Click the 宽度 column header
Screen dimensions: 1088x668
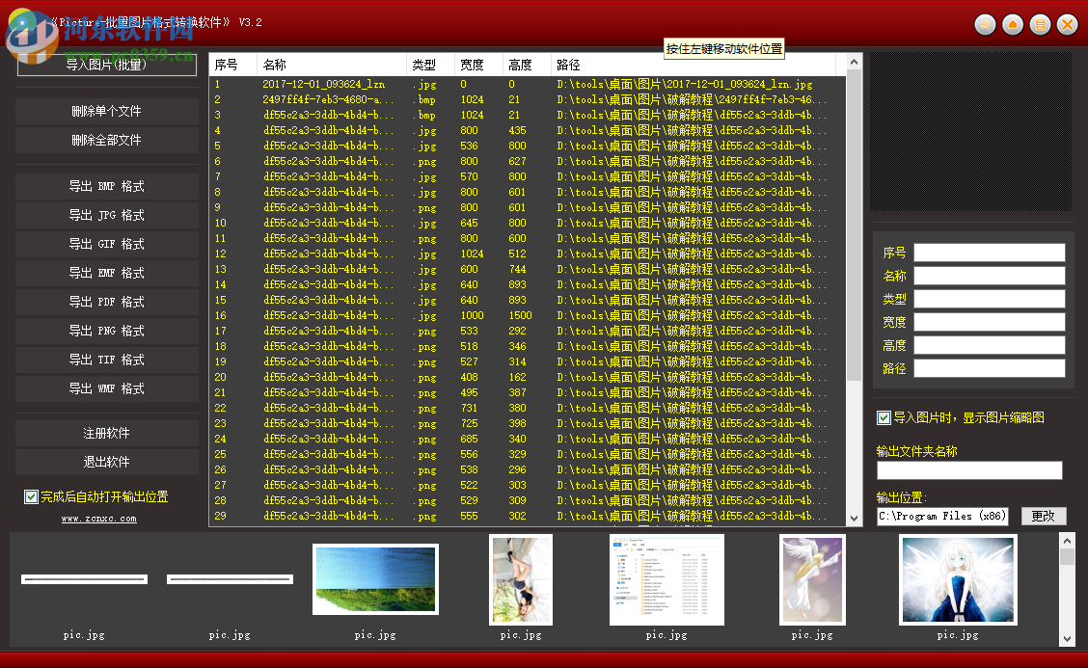(477, 65)
